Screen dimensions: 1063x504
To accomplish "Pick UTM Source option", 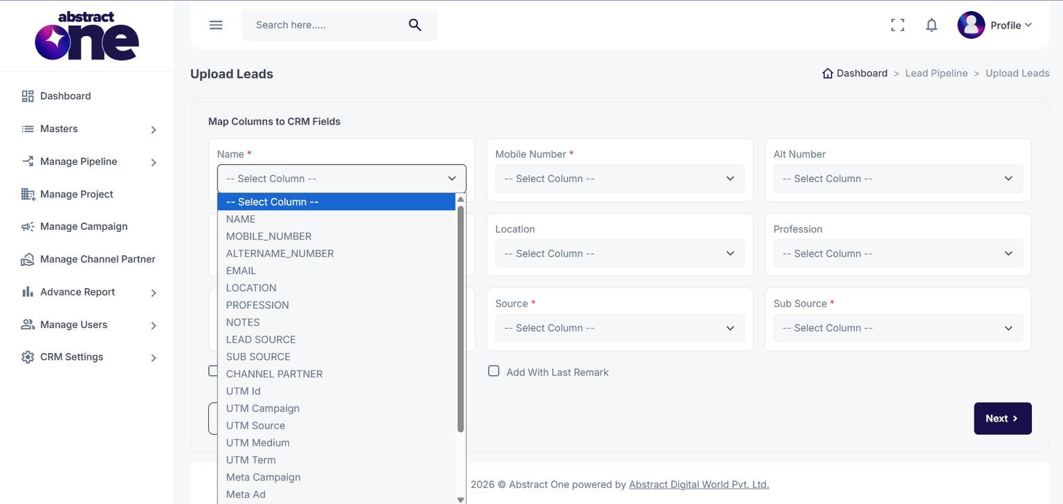I will pyautogui.click(x=336, y=426).
